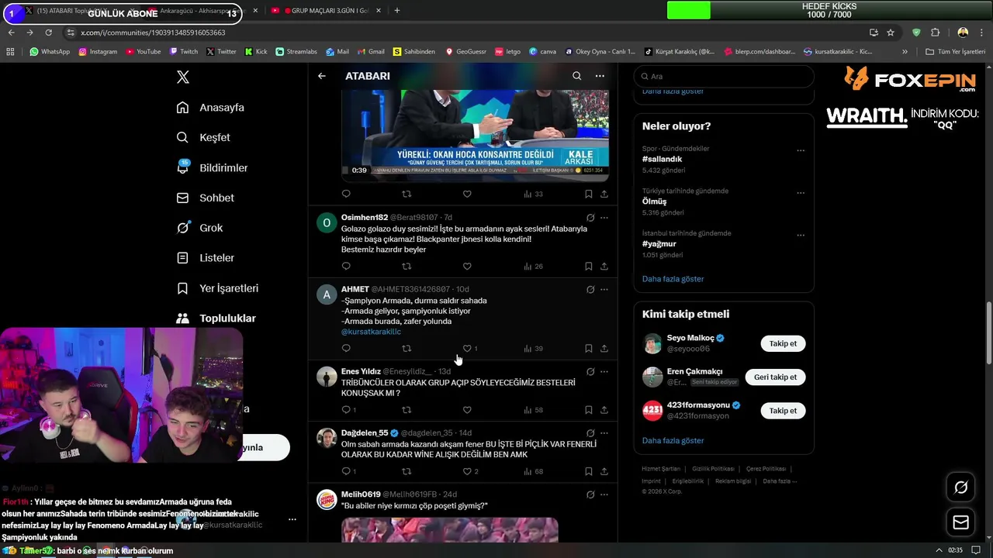Like Enes Yıldız's post

tap(467, 410)
